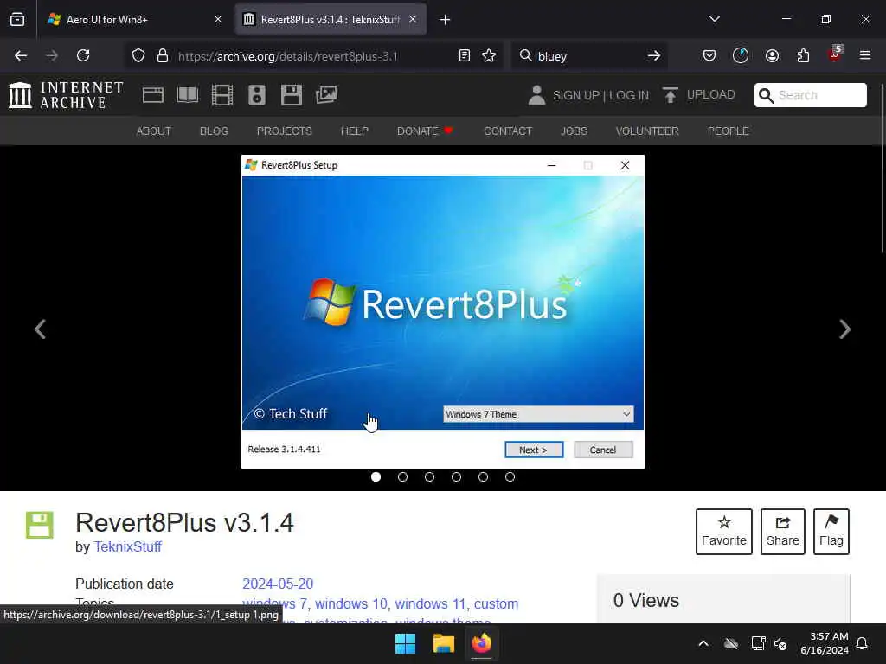Select the fifth carousel dot
This screenshot has width=886, height=664.
[483, 477]
